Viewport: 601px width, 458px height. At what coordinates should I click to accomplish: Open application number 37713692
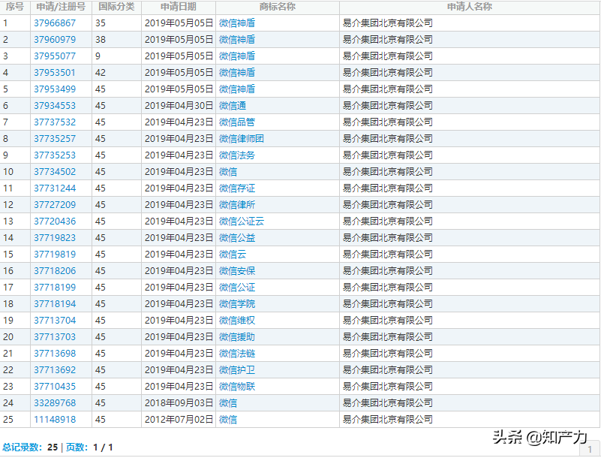point(55,369)
